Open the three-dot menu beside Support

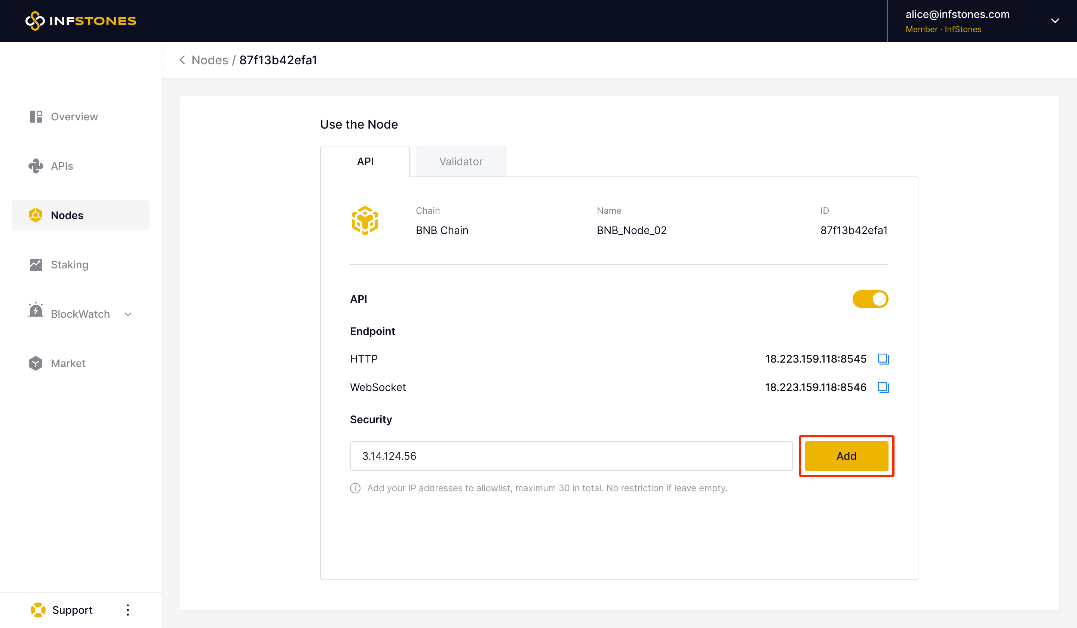[128, 610]
